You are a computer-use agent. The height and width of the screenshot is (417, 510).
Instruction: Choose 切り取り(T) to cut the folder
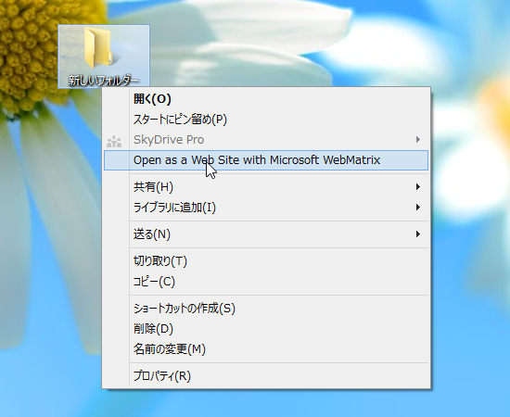click(x=266, y=261)
